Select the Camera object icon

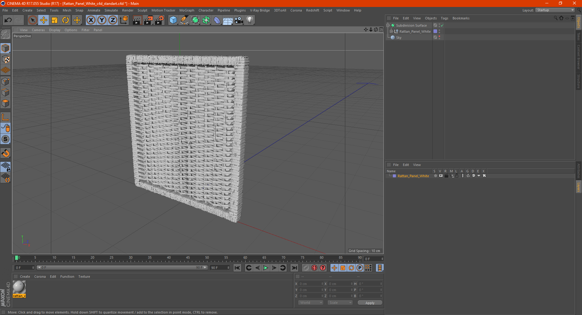pos(239,20)
